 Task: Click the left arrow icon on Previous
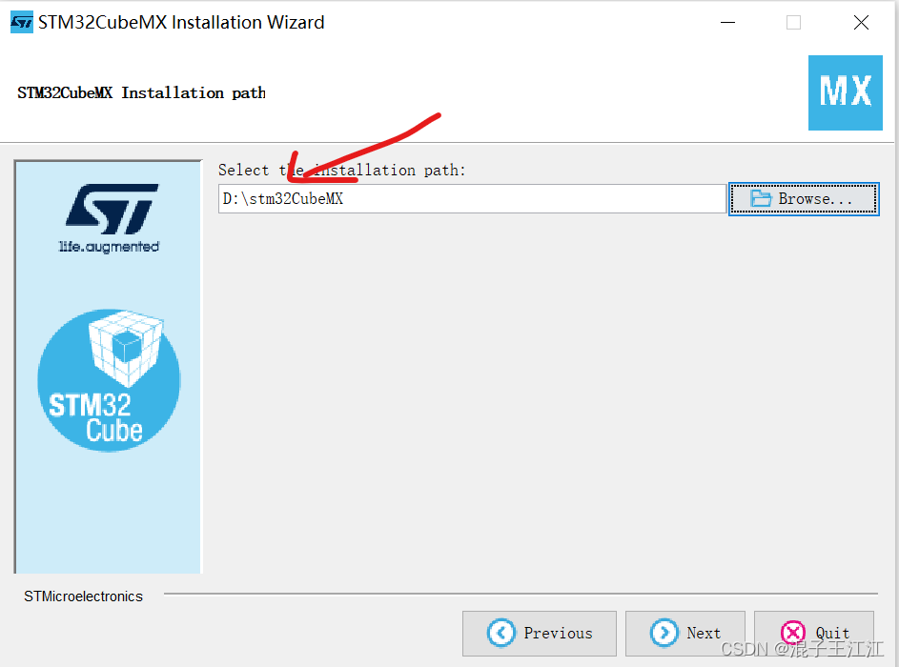tap(501, 634)
